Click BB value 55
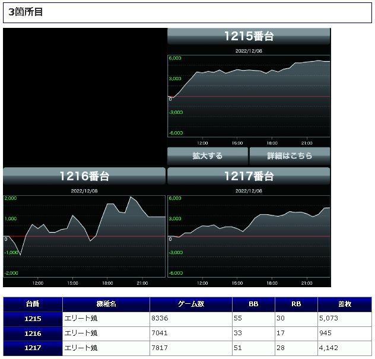The width and height of the screenshot is (375, 359). point(238,318)
